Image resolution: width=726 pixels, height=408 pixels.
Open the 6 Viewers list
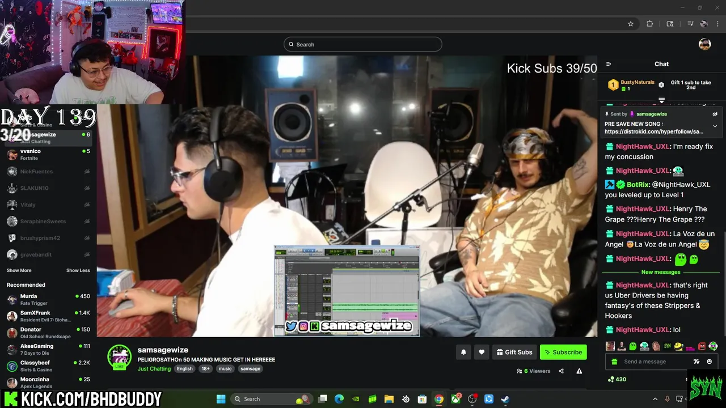coord(534,371)
